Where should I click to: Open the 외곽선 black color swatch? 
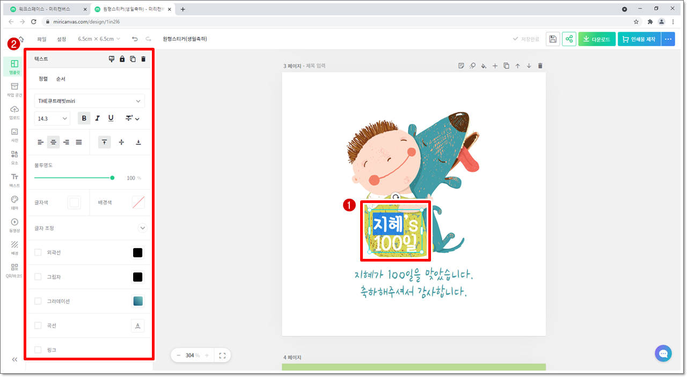[138, 252]
